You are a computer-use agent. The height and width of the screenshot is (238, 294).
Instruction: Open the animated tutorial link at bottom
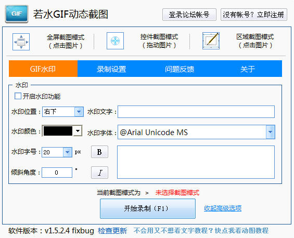pos(201,231)
